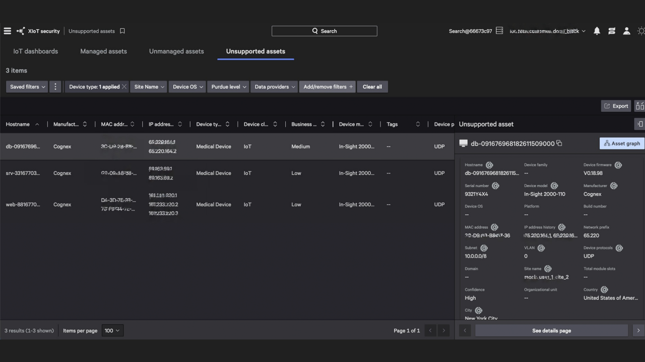This screenshot has height=362, width=645.
Task: Copy the asset hostname db-0916769681826...
Action: pyautogui.click(x=559, y=143)
